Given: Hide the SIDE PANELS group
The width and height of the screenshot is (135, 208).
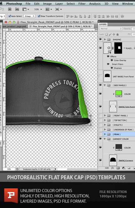Looking at the screenshot, I should [100, 85].
